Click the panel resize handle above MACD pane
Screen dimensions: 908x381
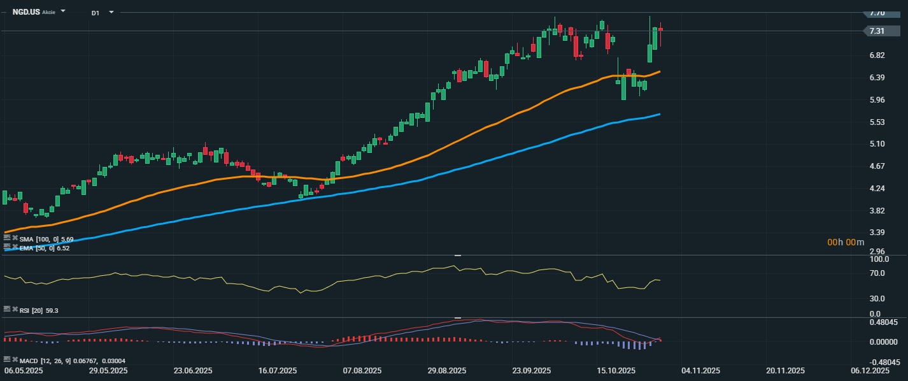click(x=457, y=317)
